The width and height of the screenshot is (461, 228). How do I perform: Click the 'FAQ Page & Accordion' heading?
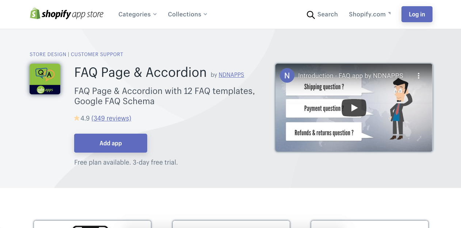[140, 72]
